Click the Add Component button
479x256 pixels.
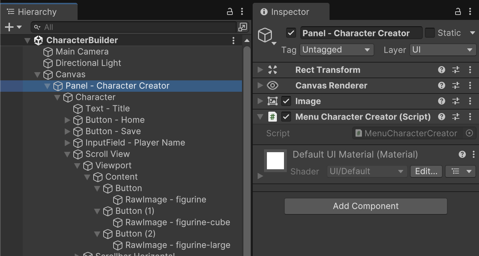365,206
